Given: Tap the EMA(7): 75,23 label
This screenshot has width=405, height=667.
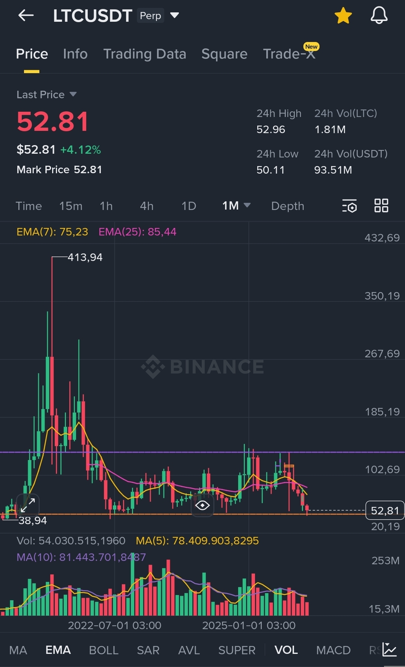Looking at the screenshot, I should [52, 232].
